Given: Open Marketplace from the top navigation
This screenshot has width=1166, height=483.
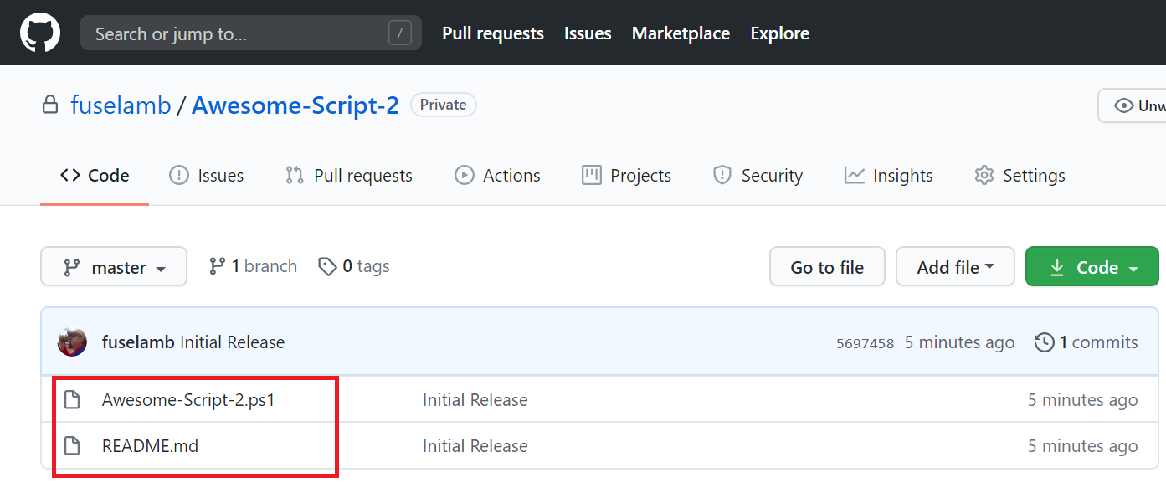Looking at the screenshot, I should click(681, 33).
